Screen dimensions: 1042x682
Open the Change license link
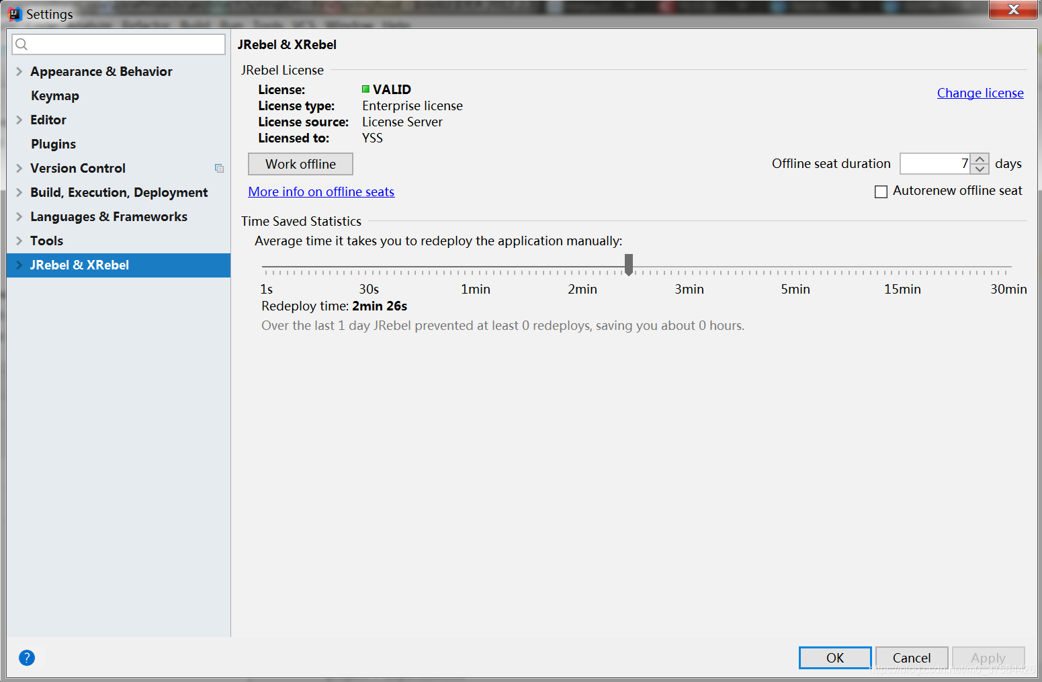point(980,93)
